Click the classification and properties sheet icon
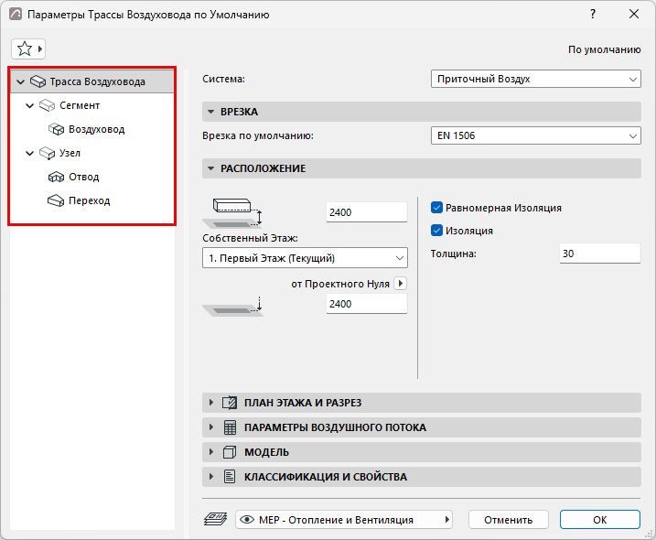The width and height of the screenshot is (656, 540). (230, 477)
